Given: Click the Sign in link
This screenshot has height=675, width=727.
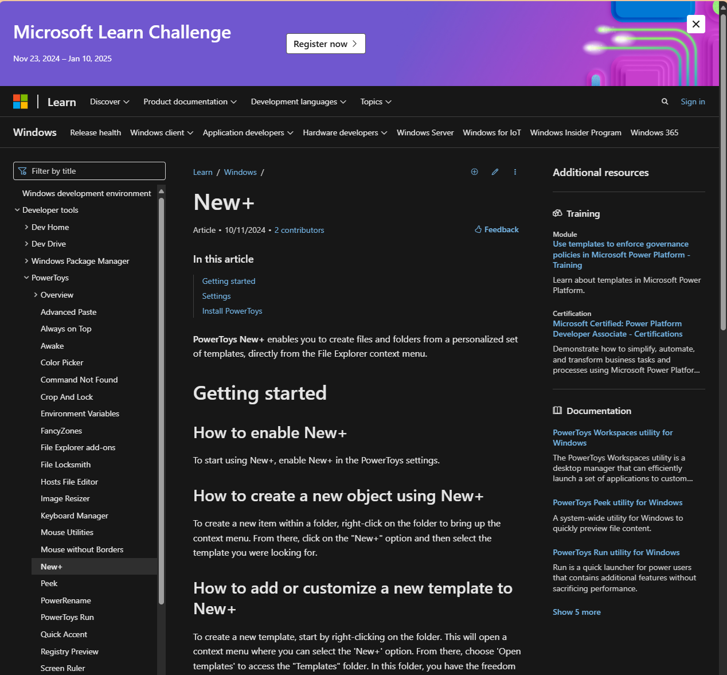Looking at the screenshot, I should (693, 102).
